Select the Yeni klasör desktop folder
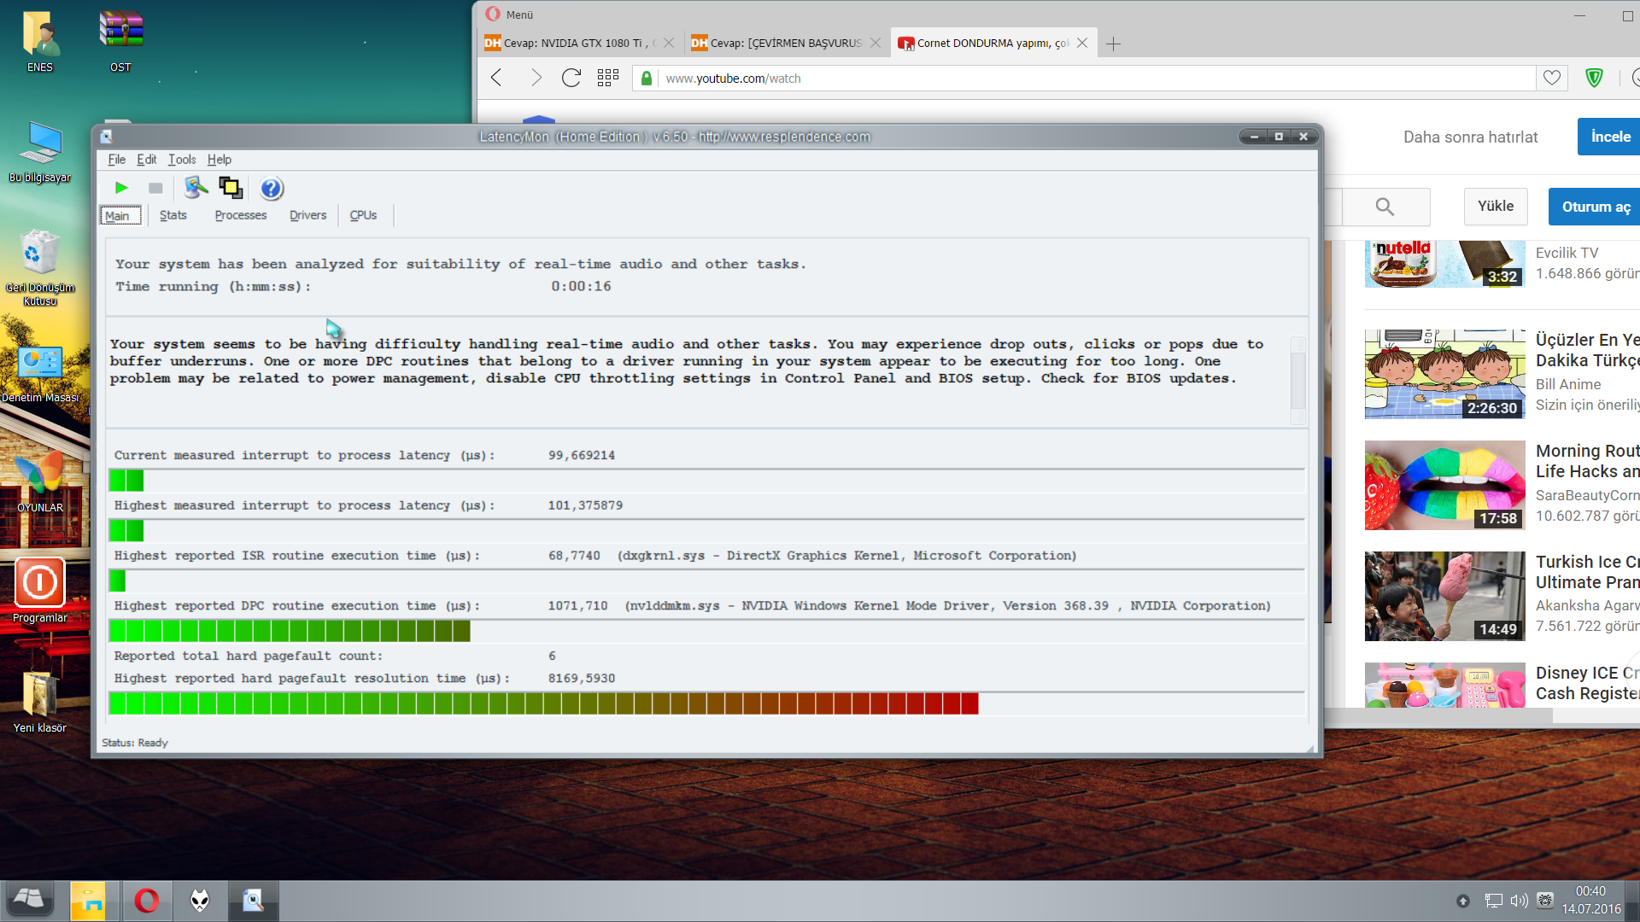 (x=40, y=702)
